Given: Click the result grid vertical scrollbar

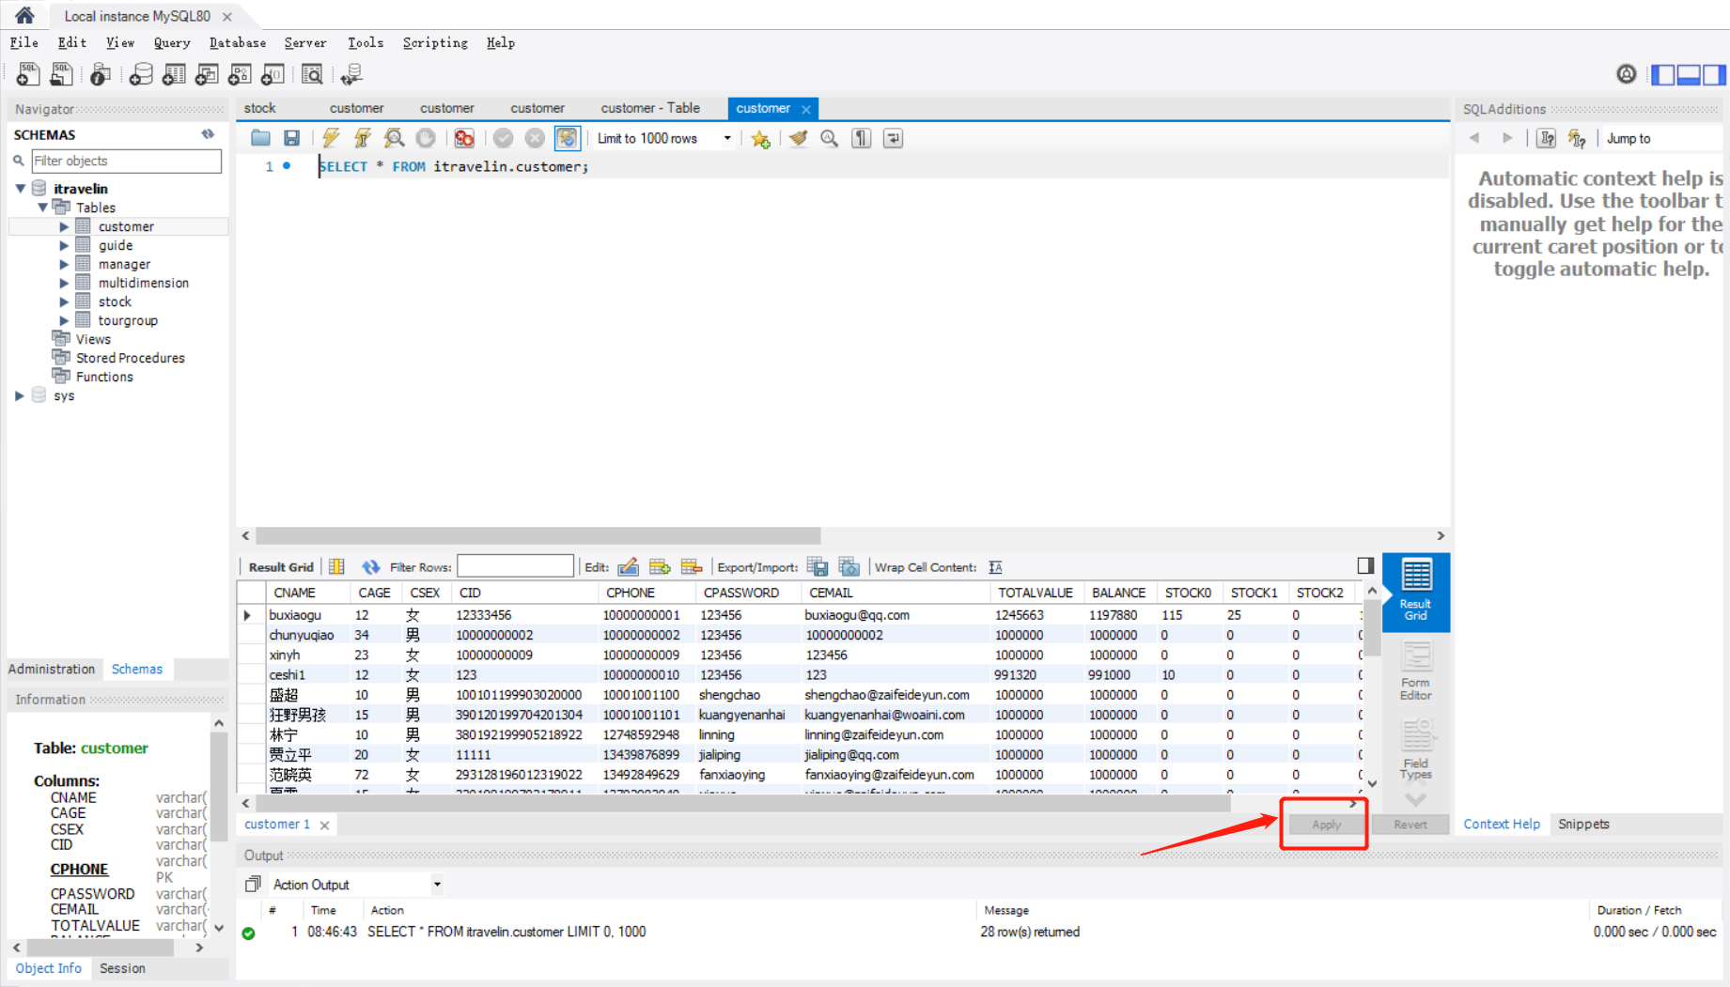Looking at the screenshot, I should coord(1372,627).
